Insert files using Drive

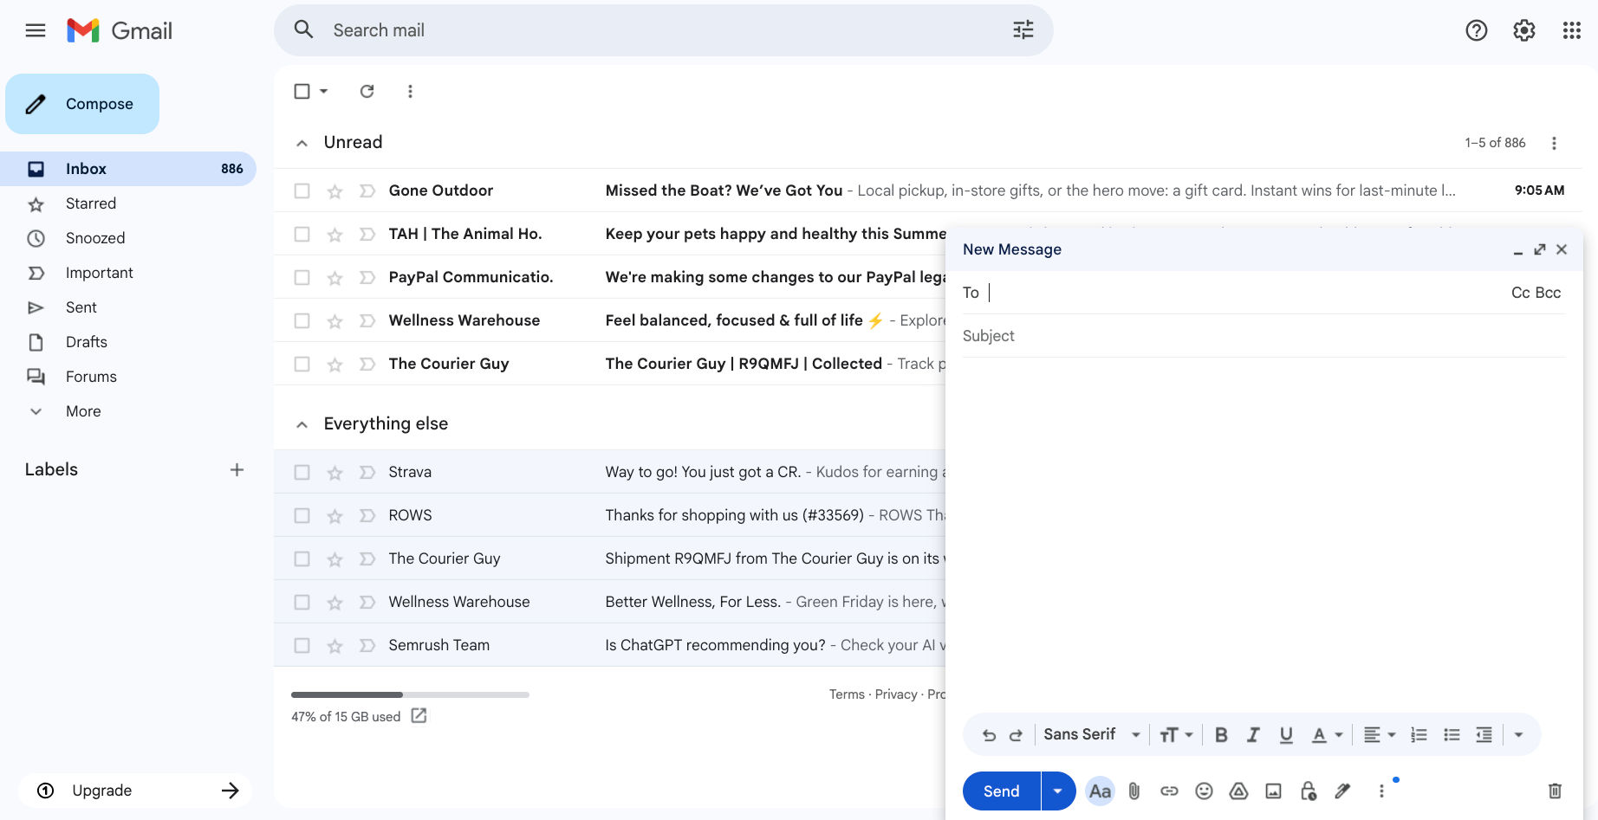click(x=1238, y=791)
